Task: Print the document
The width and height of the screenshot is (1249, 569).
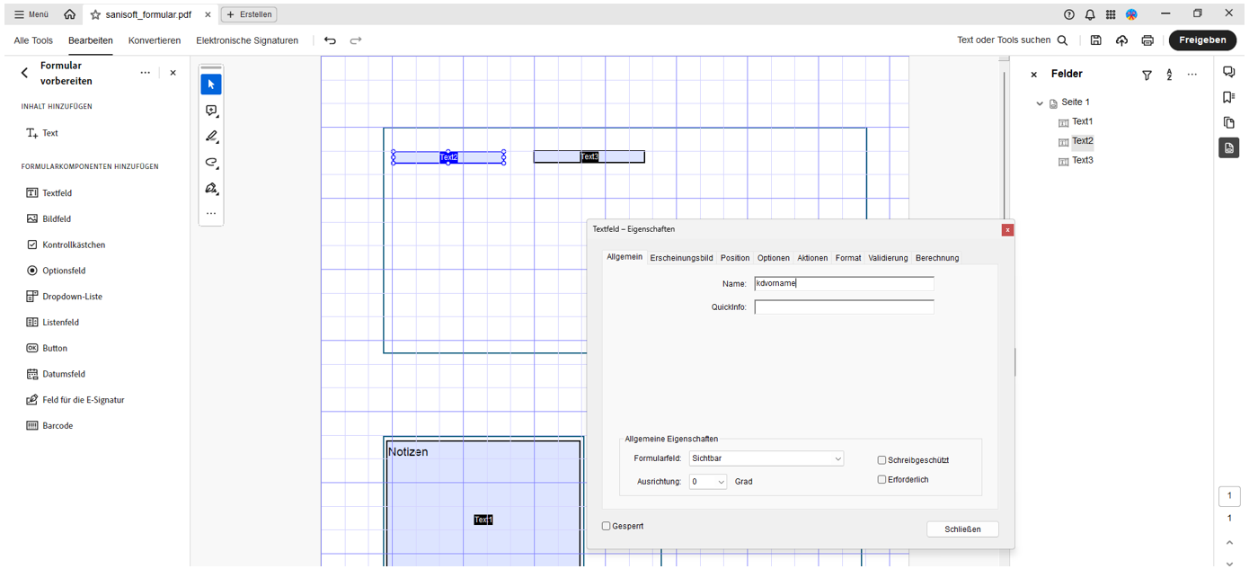Action: [1147, 40]
